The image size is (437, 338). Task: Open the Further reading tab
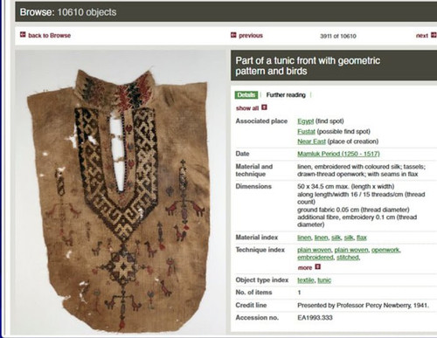pos(286,95)
